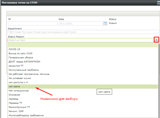Choose "Выход из сети X100" option
The image size is (160, 118).
click(x=83, y=54)
